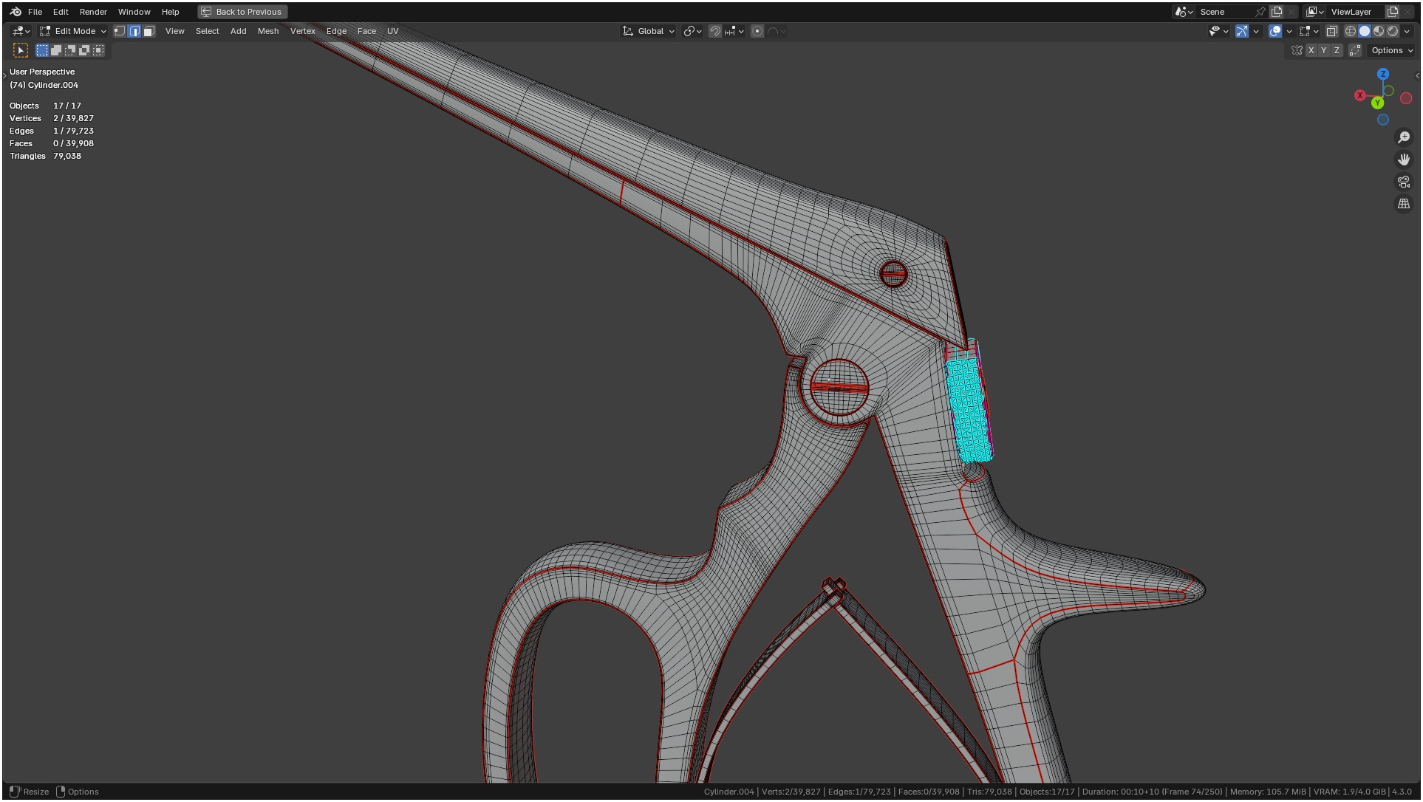
Task: Switch to face select mode
Action: click(149, 31)
